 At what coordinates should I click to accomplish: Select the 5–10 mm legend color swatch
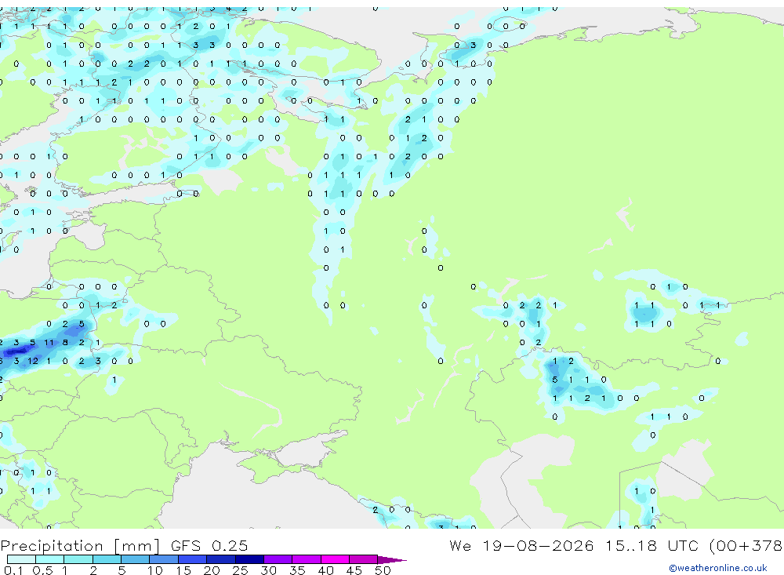pyautogui.click(x=135, y=559)
